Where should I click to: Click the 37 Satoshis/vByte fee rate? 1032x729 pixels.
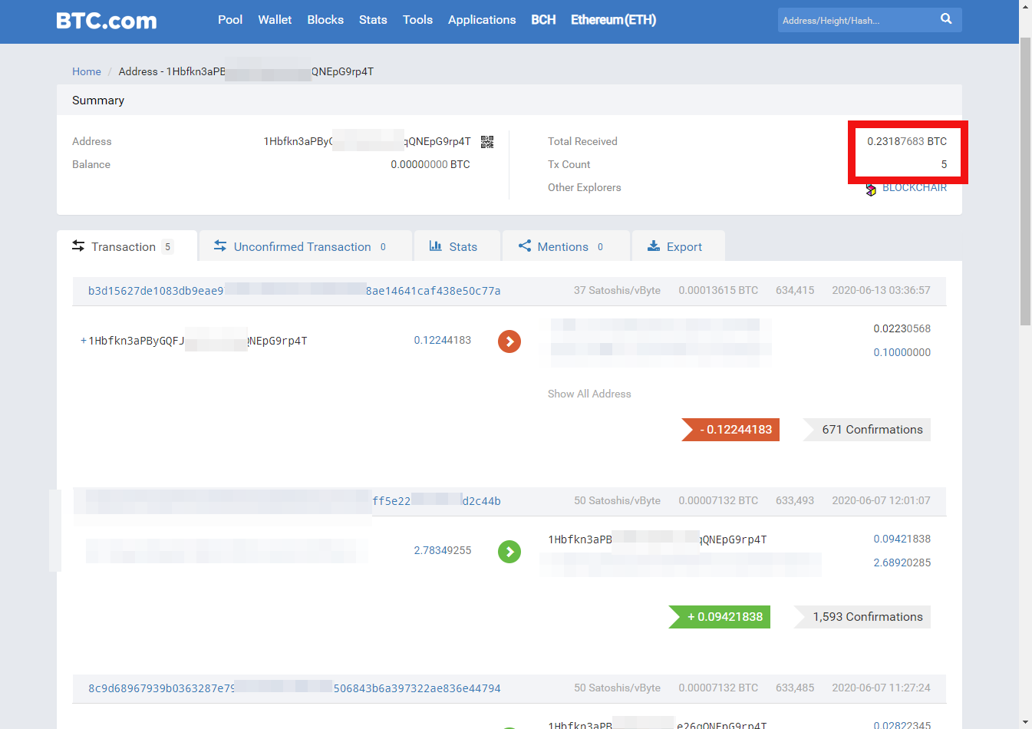tap(617, 290)
